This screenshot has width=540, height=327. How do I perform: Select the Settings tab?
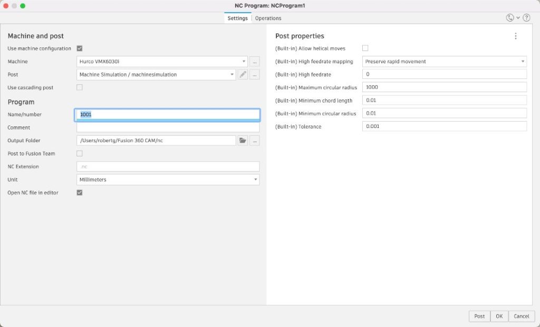pyautogui.click(x=237, y=18)
